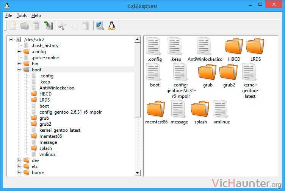Click the penguin icon in the title bar
285x191 pixels.
(6, 6)
